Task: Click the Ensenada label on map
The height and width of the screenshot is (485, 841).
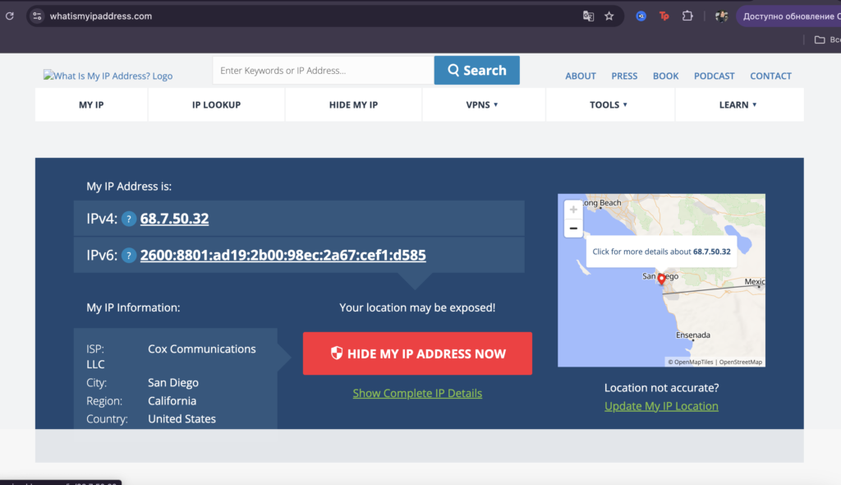Action: tap(693, 335)
